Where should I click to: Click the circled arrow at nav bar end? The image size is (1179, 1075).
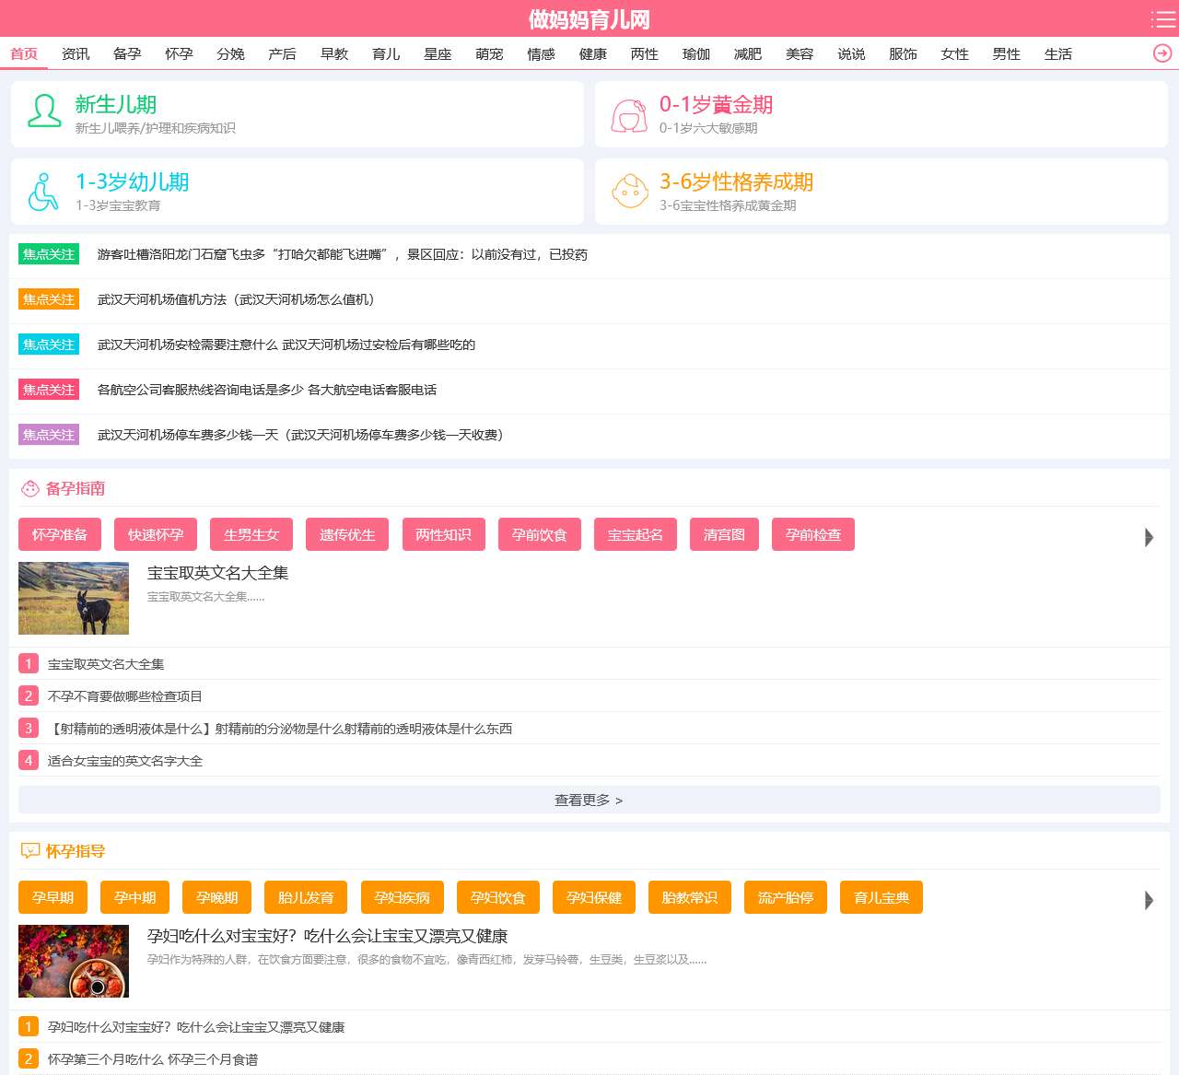click(1162, 53)
